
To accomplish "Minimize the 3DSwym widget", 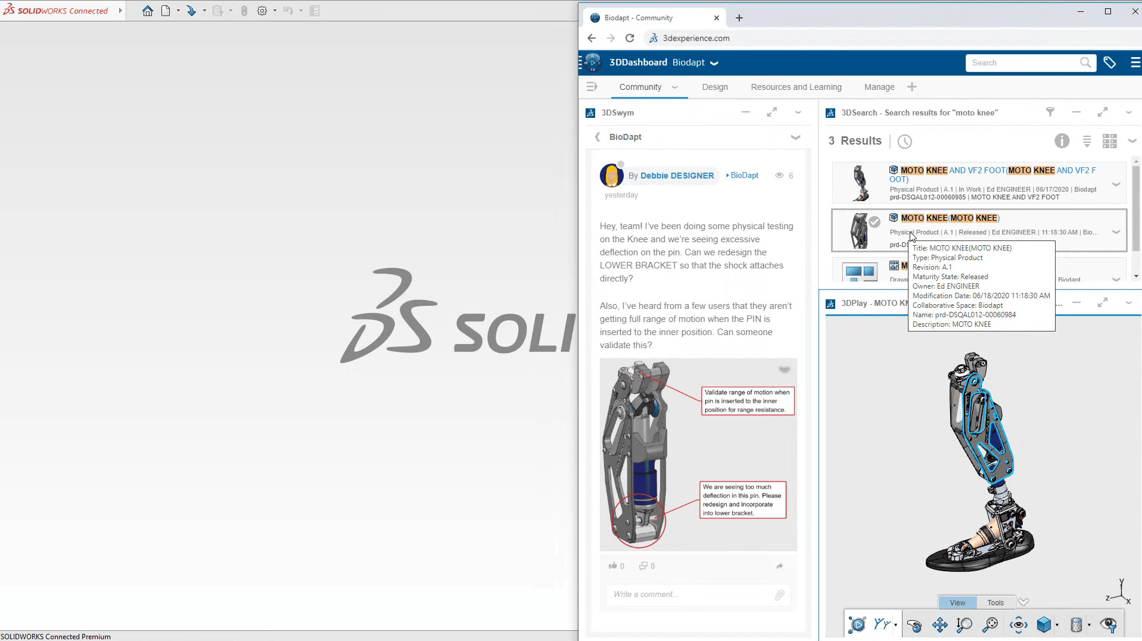I will 746,112.
